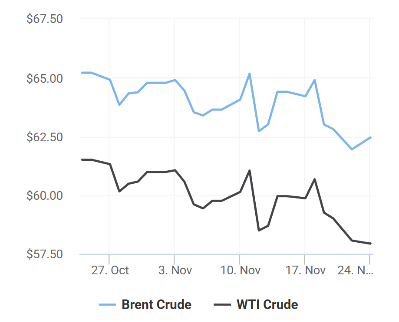Click the final rightmost point of the WTI line
This screenshot has height=322, width=399.
370,244
